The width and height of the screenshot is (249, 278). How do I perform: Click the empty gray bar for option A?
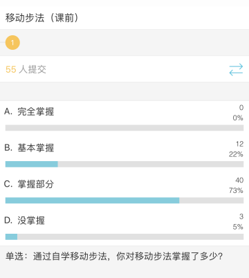click(124, 128)
